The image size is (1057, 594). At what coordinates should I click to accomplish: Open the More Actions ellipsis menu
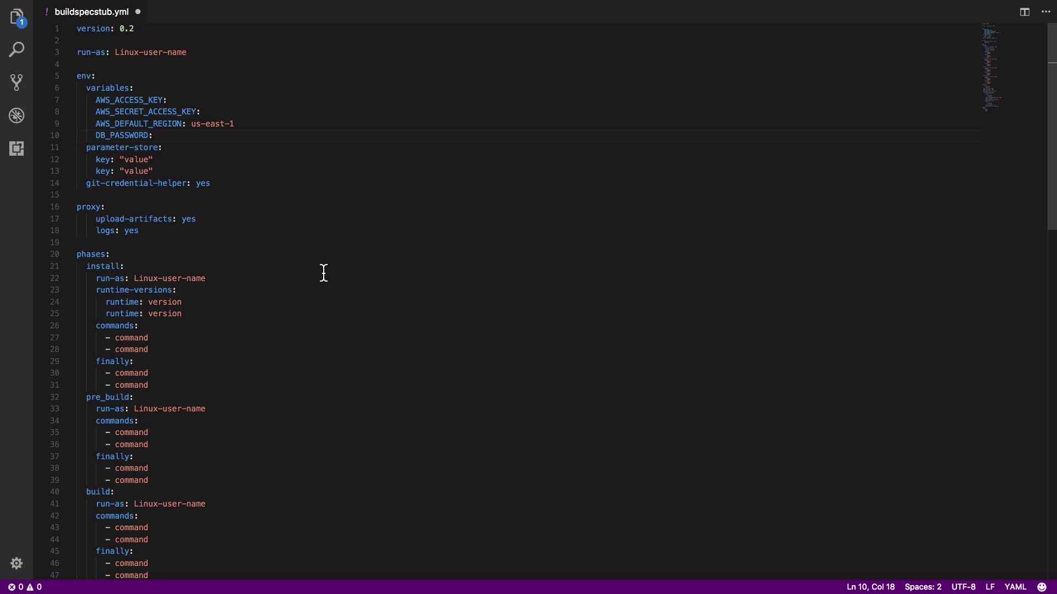pos(1046,12)
